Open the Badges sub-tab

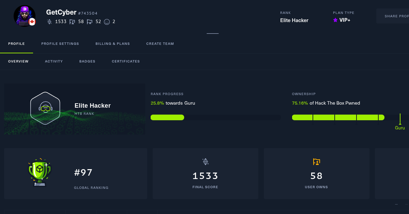pos(87,61)
